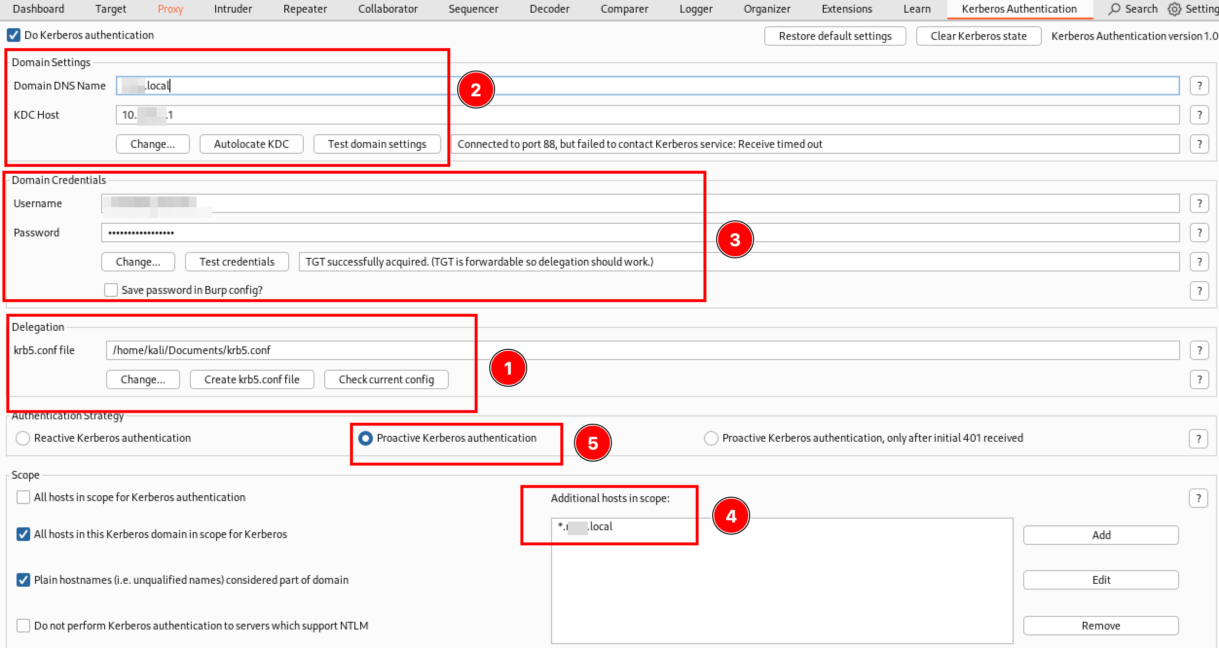Screen dimensions: 1219x648
Task: Open Settings via the gear icon
Action: (x=1175, y=9)
